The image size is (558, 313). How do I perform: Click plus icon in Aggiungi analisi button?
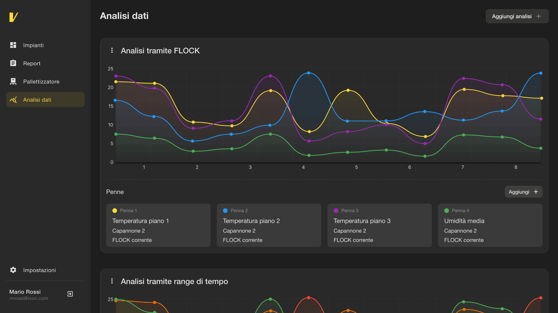[x=539, y=16]
